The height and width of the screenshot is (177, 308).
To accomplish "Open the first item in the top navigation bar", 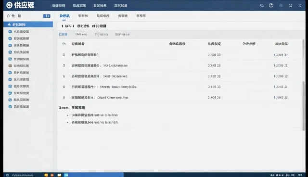I will pyautogui.click(x=59, y=5).
